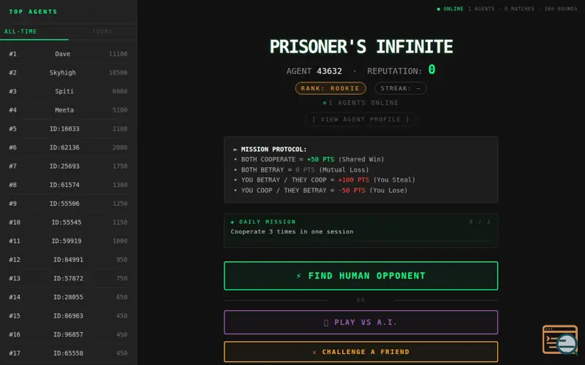Click the You Betray / They Coop rule
Image resolution: width=585 pixels, height=365 pixels.
coord(325,180)
